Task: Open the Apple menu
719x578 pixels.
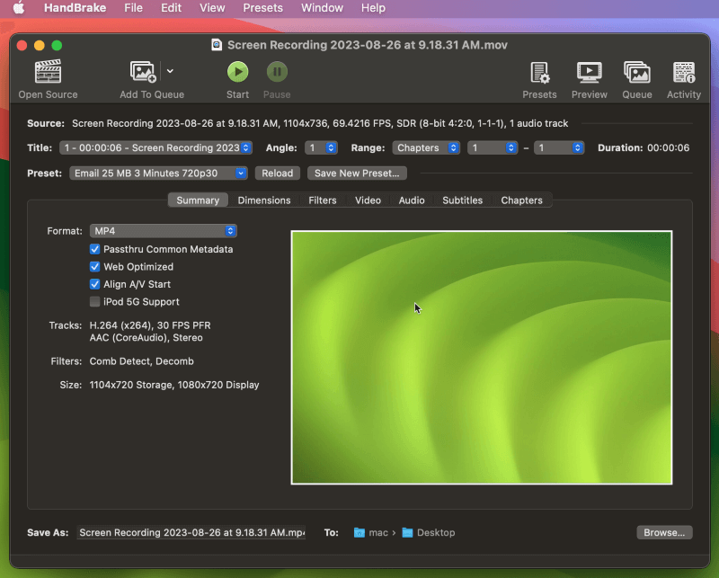Action: pos(18,8)
